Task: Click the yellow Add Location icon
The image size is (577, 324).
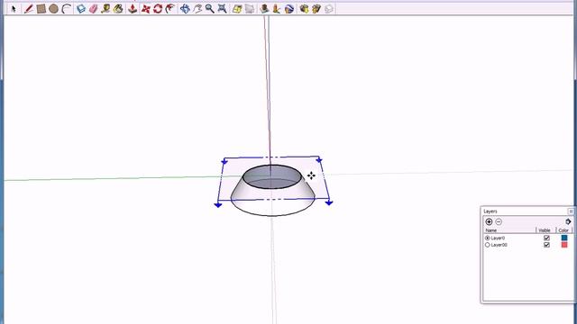Action: (x=237, y=8)
